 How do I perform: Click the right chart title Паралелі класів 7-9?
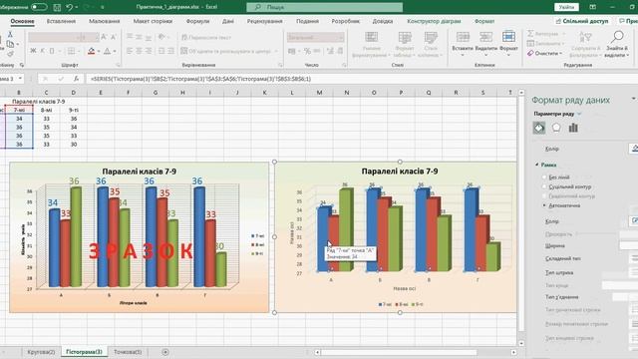coord(400,172)
